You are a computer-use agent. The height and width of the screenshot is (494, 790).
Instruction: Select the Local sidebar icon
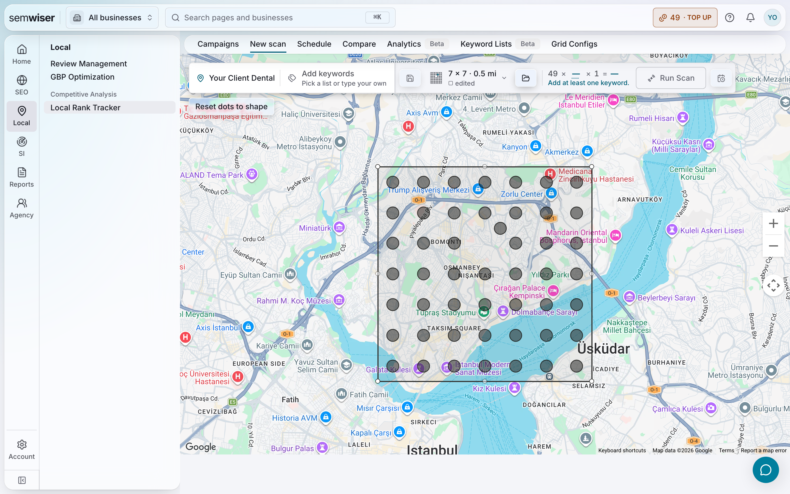click(22, 116)
